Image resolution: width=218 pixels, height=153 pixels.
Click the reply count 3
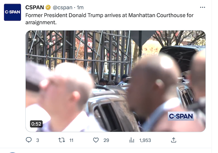click(x=37, y=141)
